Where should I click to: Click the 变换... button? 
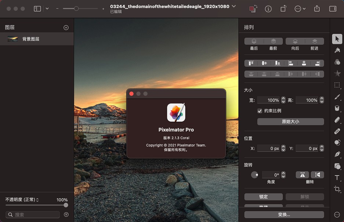coord(284,215)
